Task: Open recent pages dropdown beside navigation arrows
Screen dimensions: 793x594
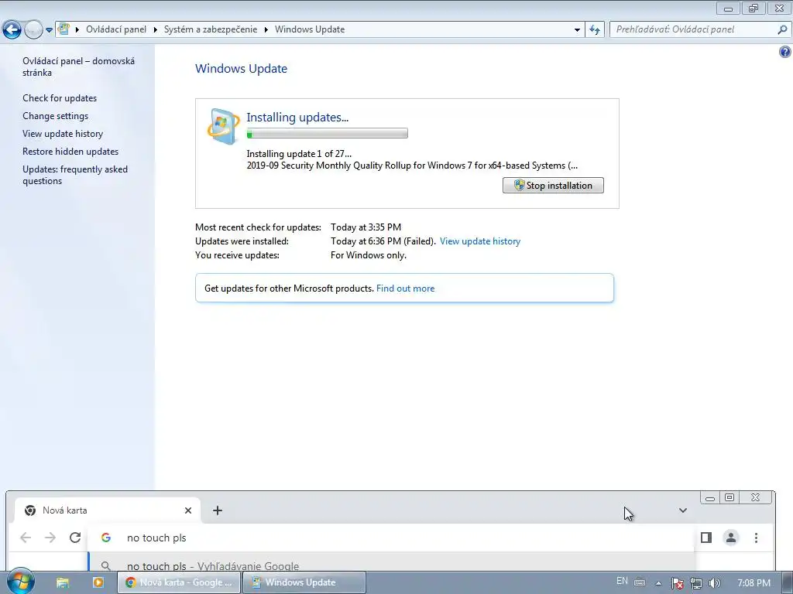Action: tap(49, 30)
